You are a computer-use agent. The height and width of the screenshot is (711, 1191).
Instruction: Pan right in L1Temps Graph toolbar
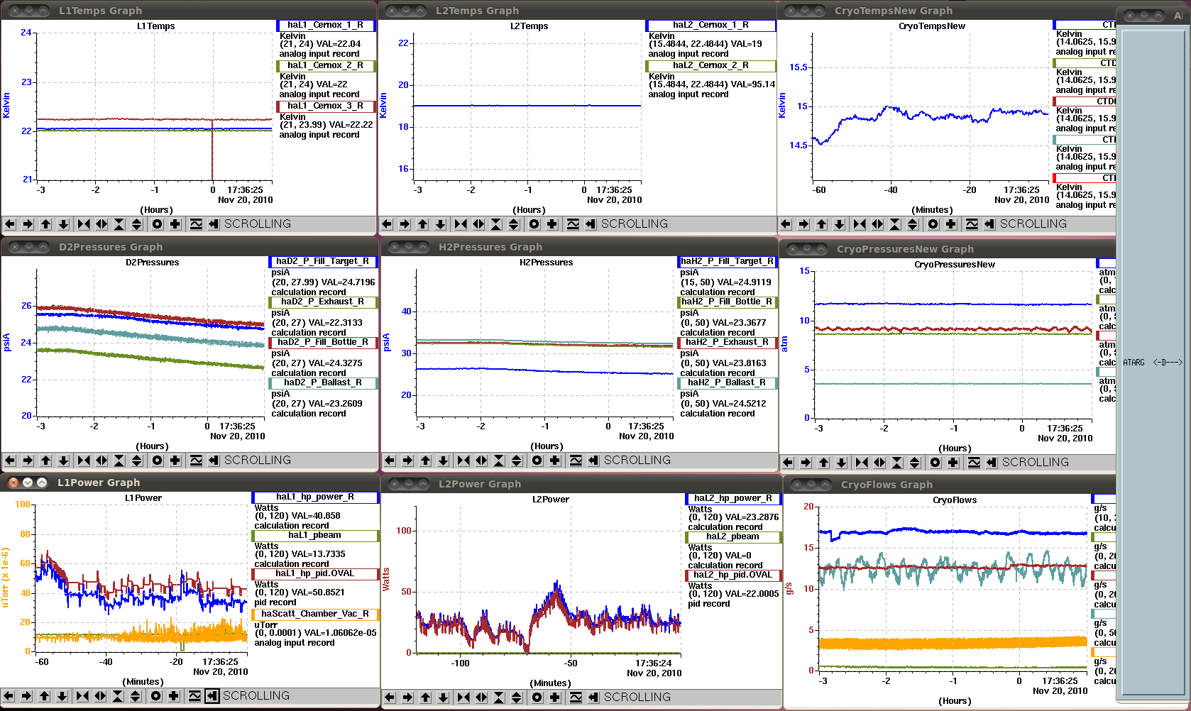(28, 224)
